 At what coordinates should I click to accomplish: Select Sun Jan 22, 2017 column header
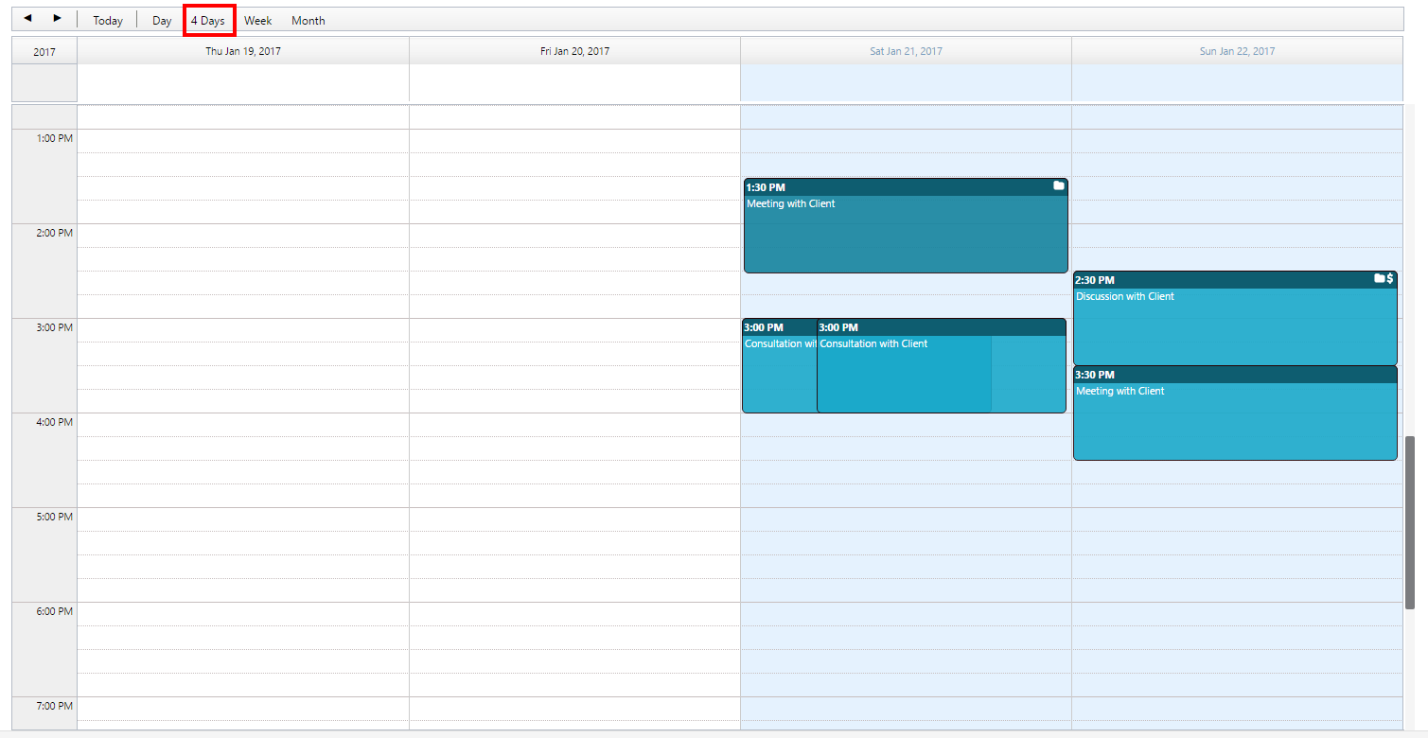[1237, 51]
